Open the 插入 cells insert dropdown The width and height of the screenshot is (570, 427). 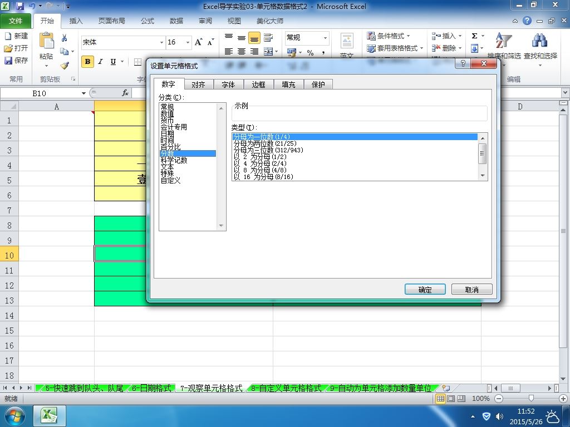(447, 36)
